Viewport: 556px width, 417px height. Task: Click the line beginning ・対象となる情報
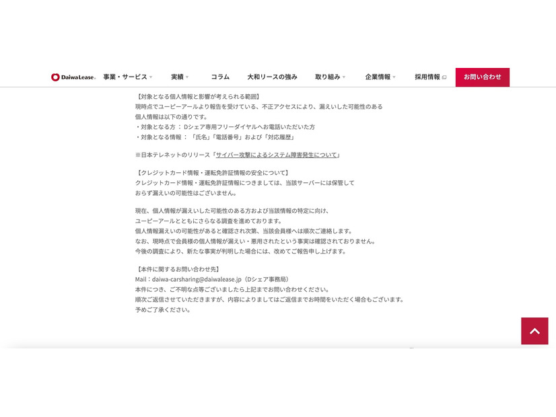[x=215, y=137]
